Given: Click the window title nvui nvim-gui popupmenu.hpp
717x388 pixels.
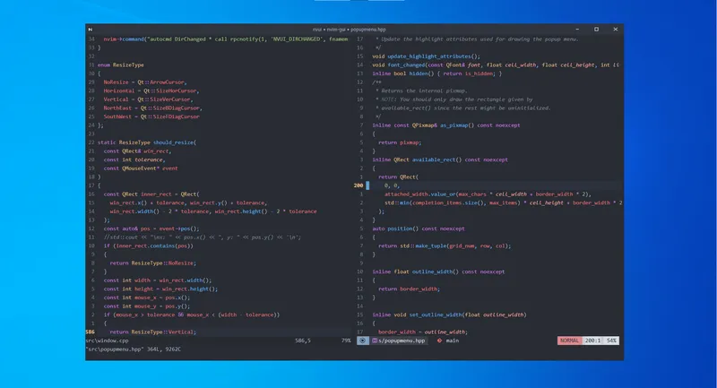Looking at the screenshot, I should click(x=350, y=30).
